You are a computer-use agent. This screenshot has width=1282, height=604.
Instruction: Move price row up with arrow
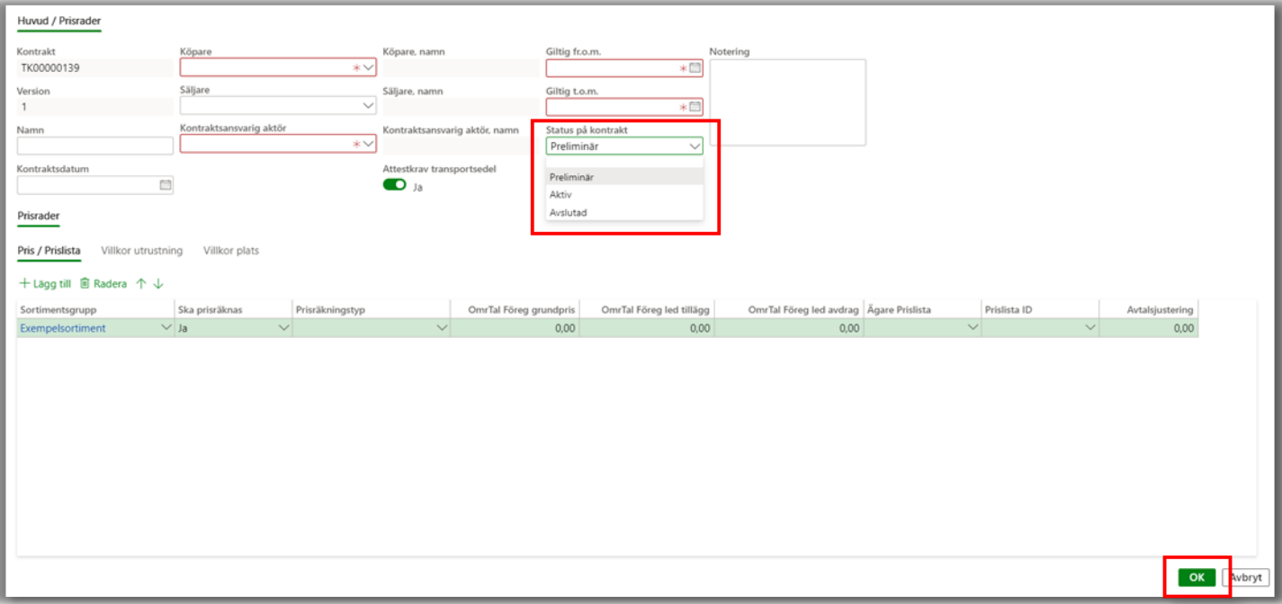click(x=141, y=283)
